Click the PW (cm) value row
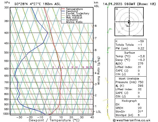The image size is (158, 122). point(129,48)
